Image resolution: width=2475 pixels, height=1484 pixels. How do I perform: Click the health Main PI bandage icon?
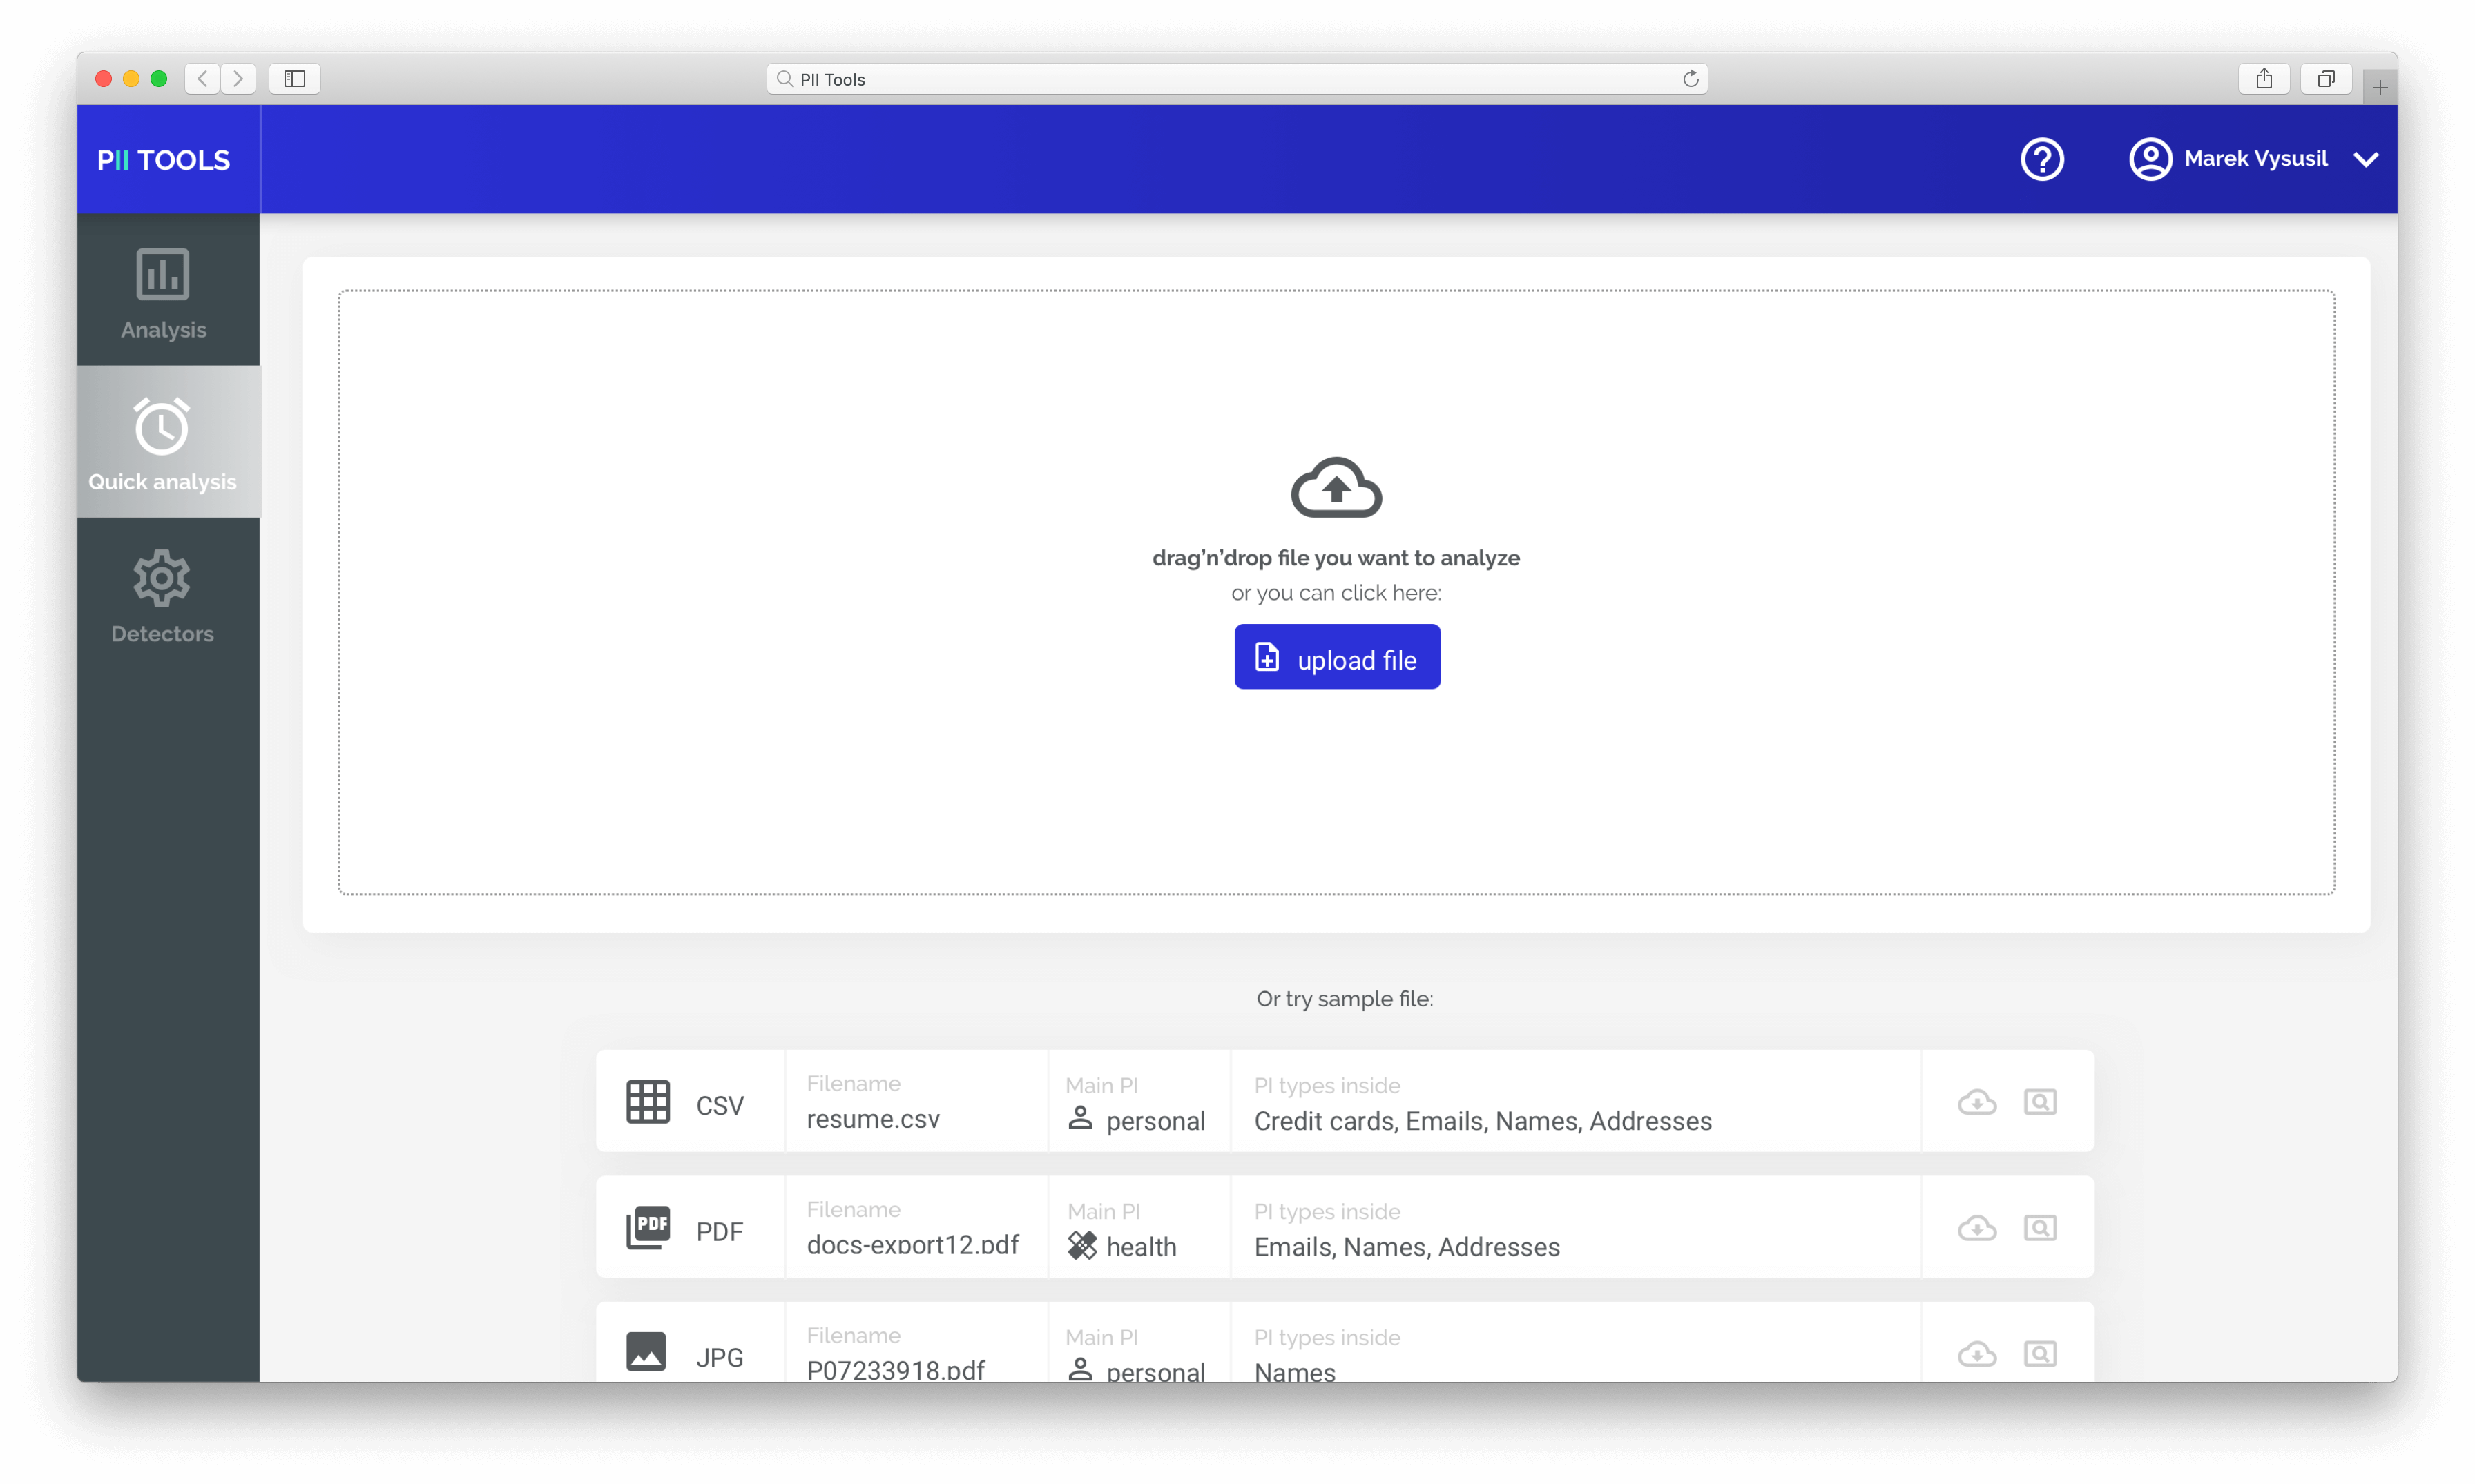(x=1082, y=1245)
